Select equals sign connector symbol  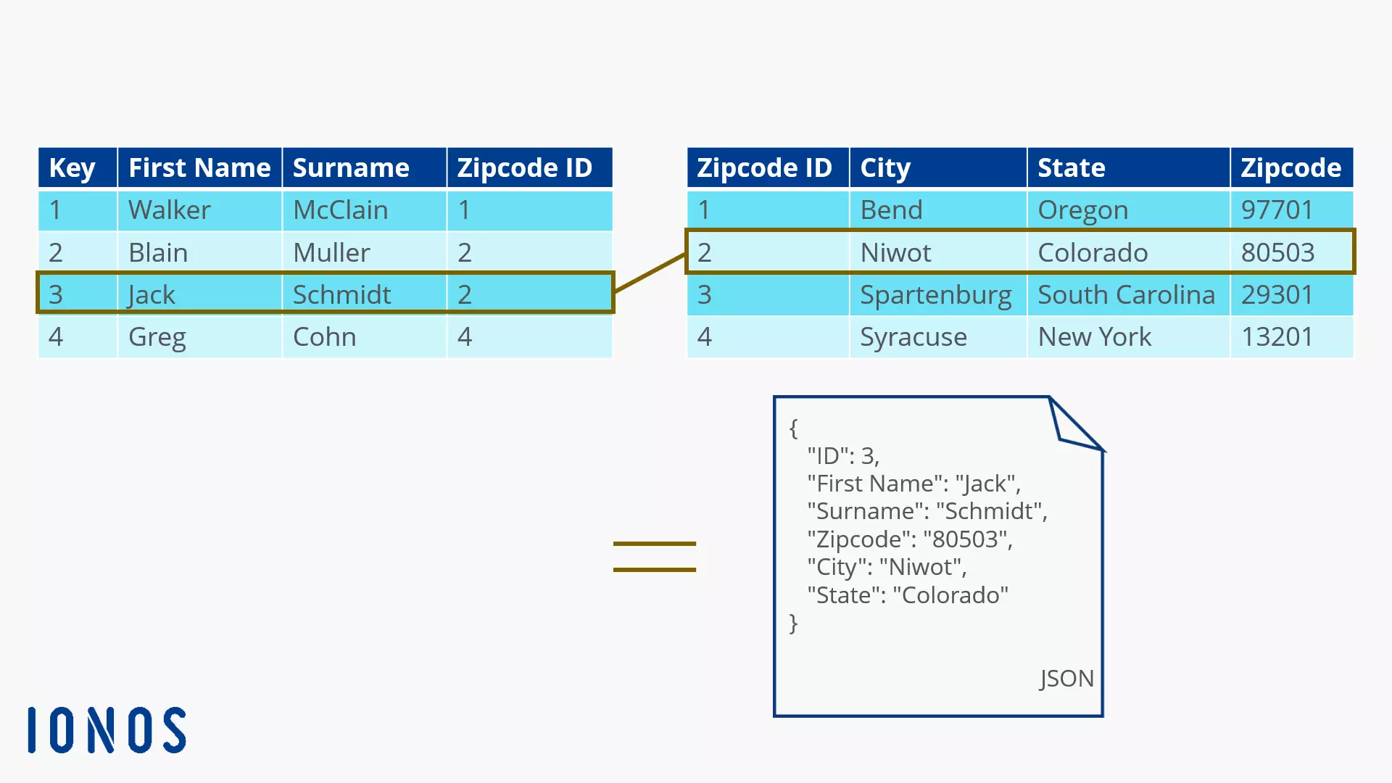point(655,556)
